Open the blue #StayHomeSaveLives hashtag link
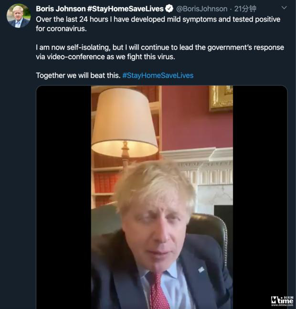Image resolution: width=296 pixels, height=309 pixels. point(158,75)
